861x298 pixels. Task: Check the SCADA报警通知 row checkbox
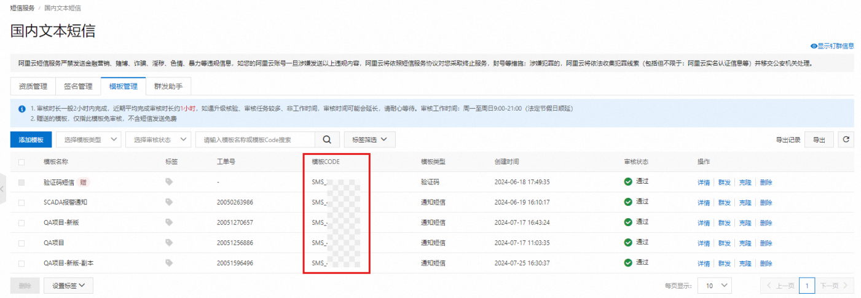click(22, 202)
